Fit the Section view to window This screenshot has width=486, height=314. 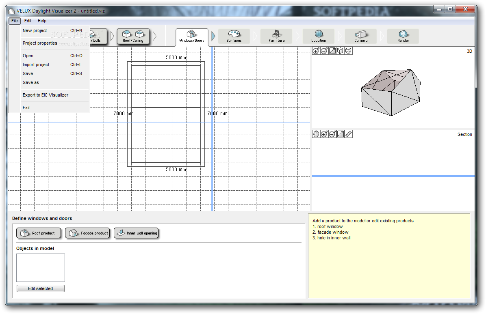click(341, 134)
